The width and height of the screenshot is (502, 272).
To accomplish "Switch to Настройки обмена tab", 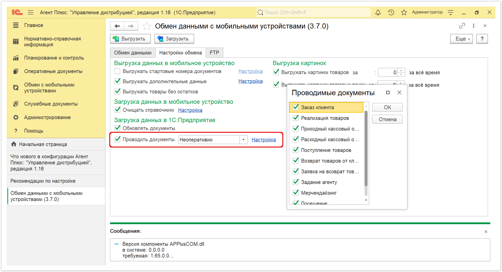I will pyautogui.click(x=180, y=53).
